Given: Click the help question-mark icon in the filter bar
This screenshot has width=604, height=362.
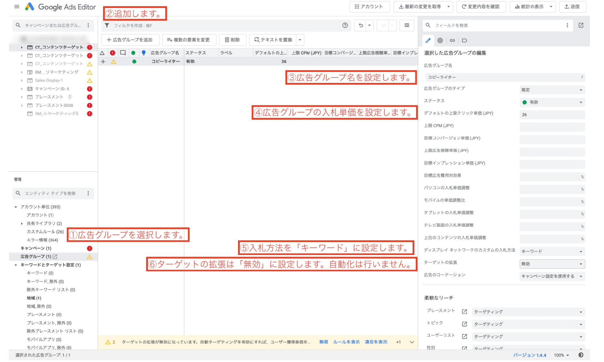Looking at the screenshot, I should [345, 25].
